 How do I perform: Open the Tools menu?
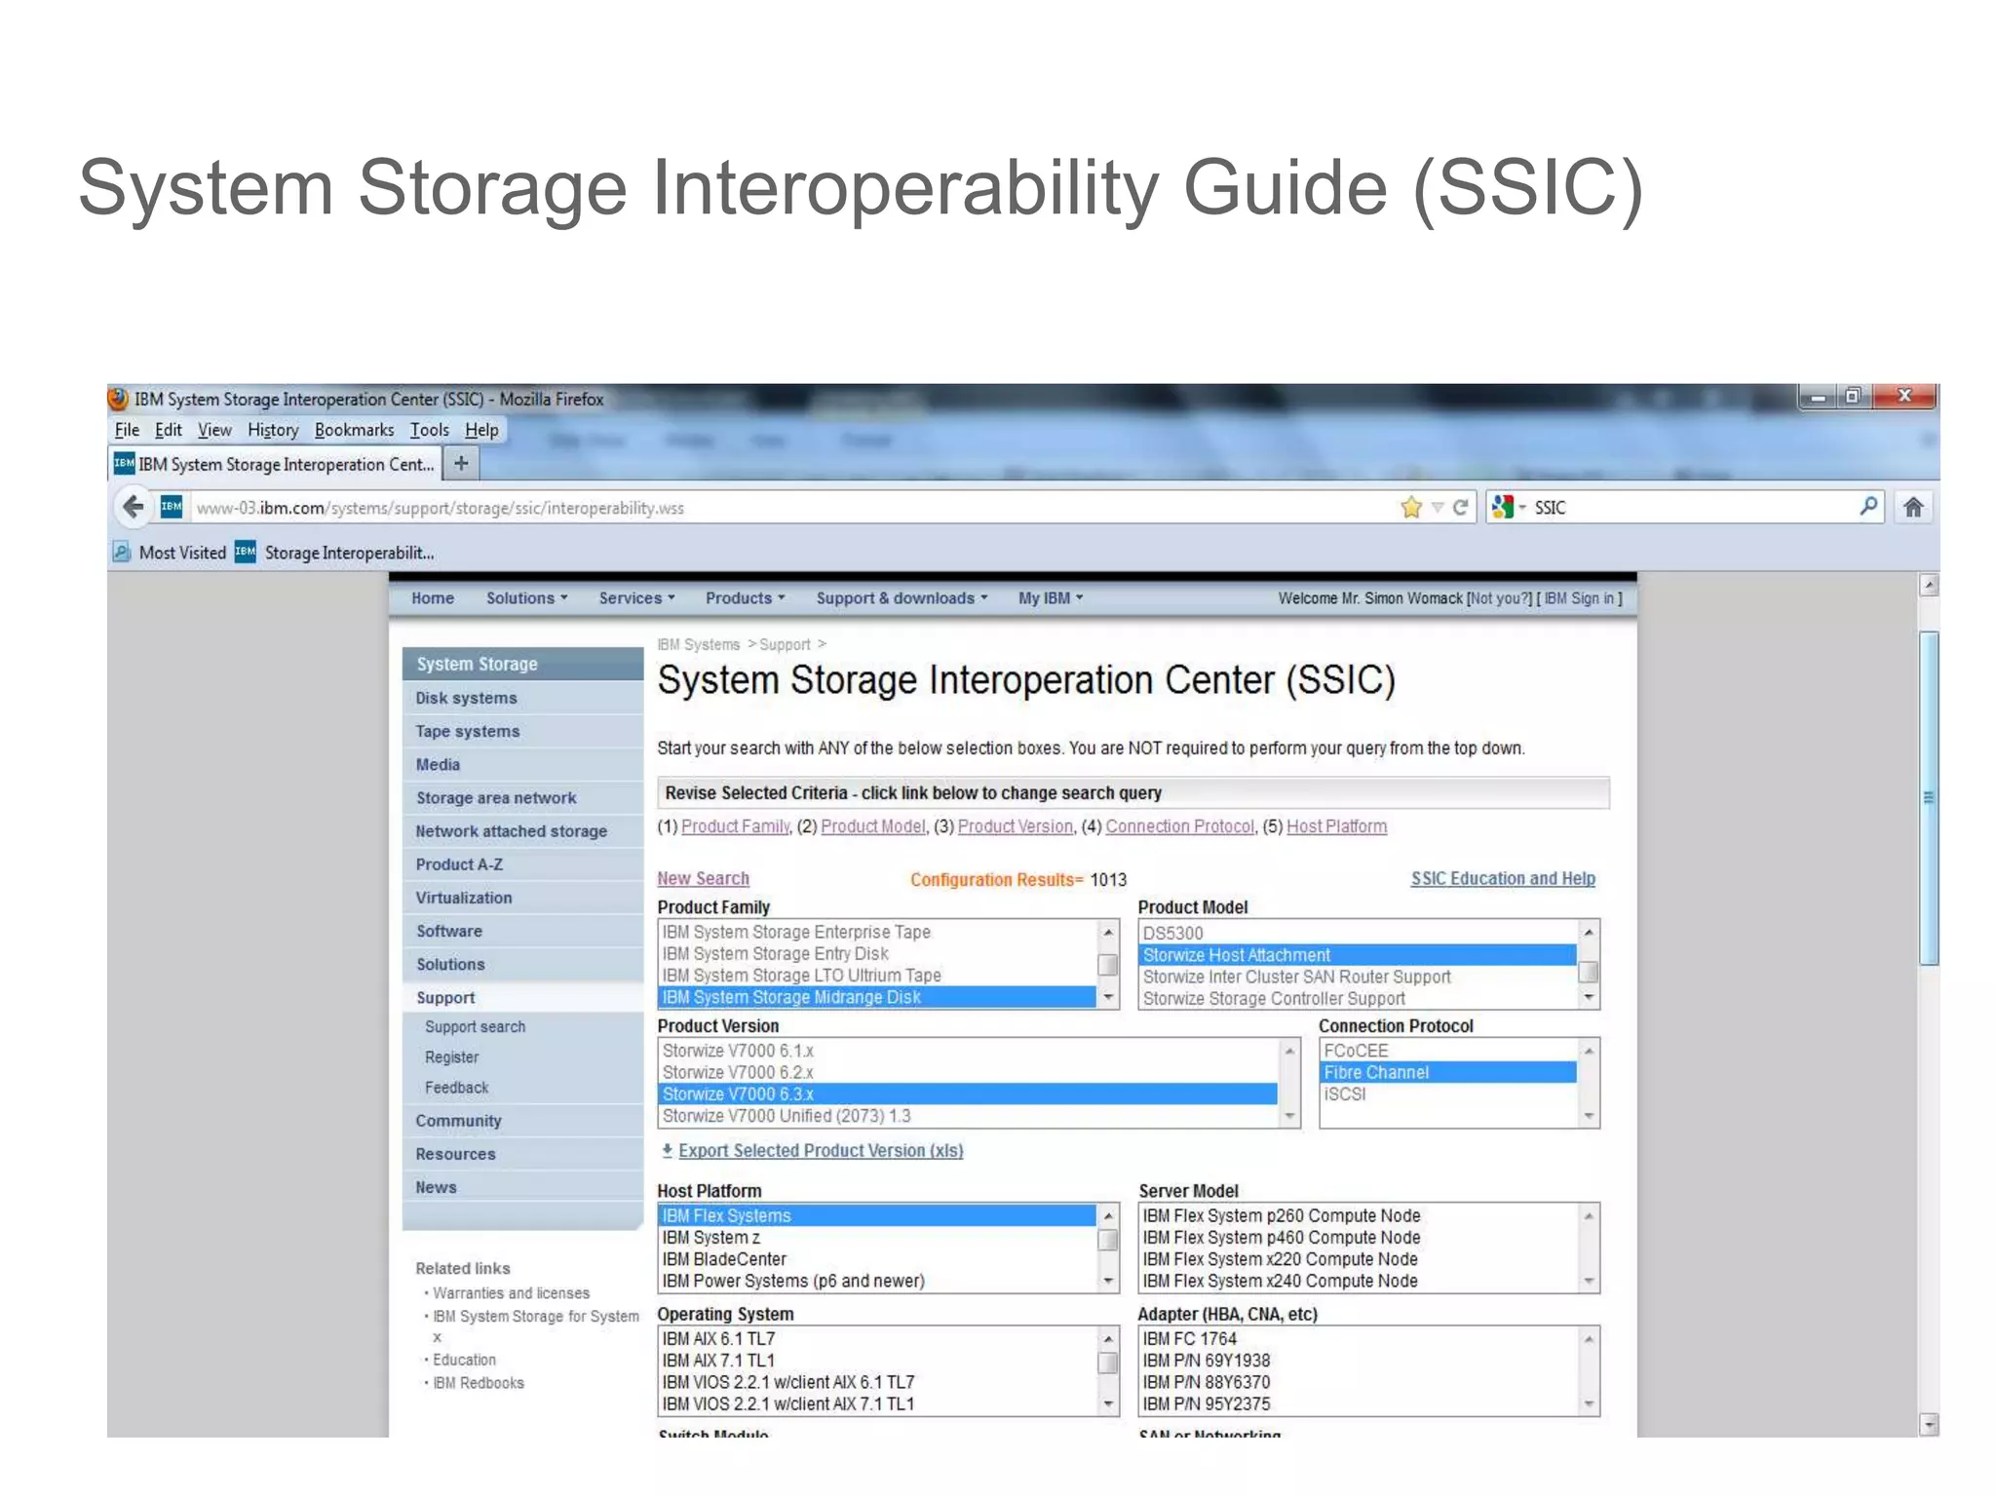pos(429,430)
